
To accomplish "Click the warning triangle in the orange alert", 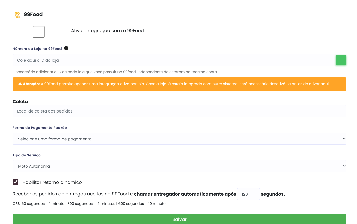I will (20, 84).
